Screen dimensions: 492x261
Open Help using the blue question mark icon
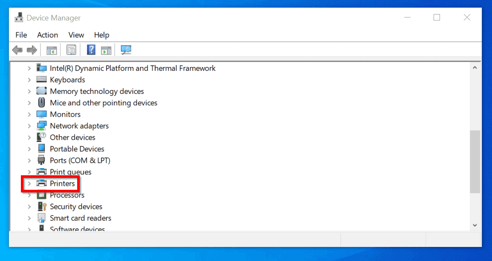click(x=91, y=50)
